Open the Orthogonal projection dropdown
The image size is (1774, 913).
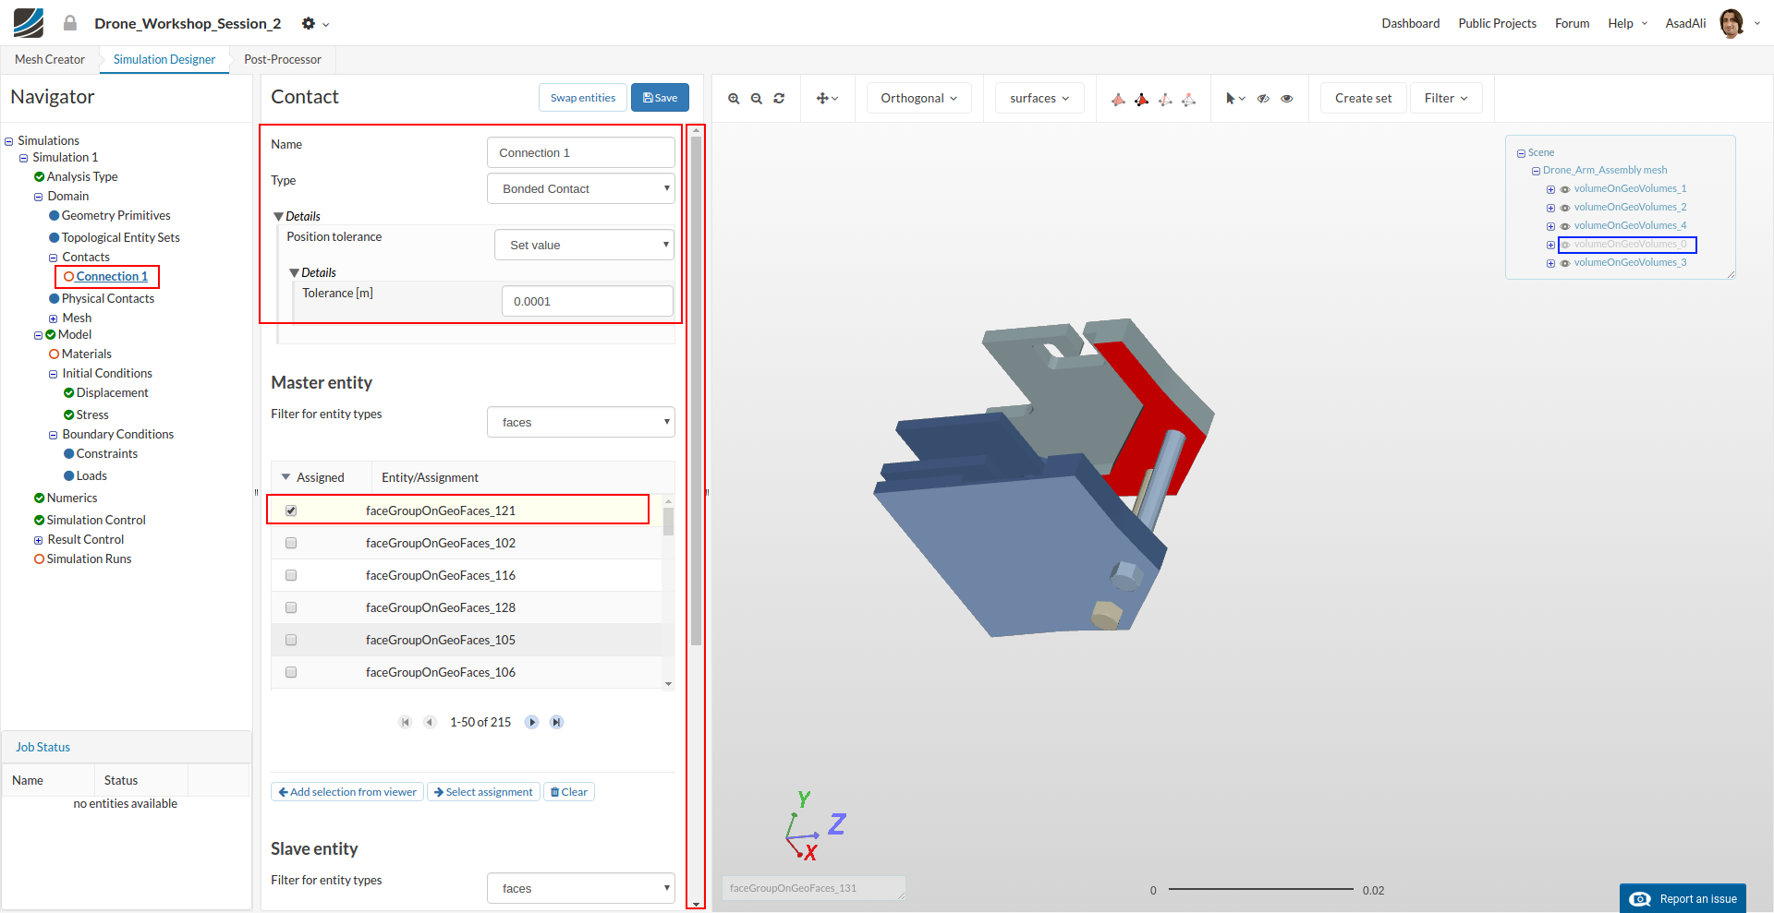coord(918,98)
